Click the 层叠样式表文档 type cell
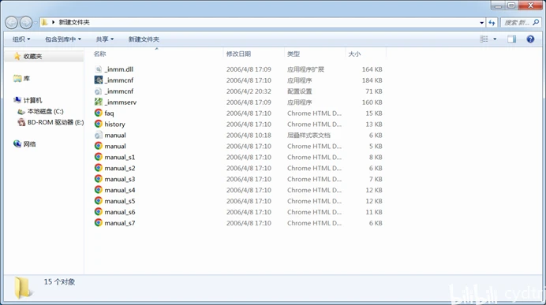Viewport: 546px width, 305px height. click(309, 135)
